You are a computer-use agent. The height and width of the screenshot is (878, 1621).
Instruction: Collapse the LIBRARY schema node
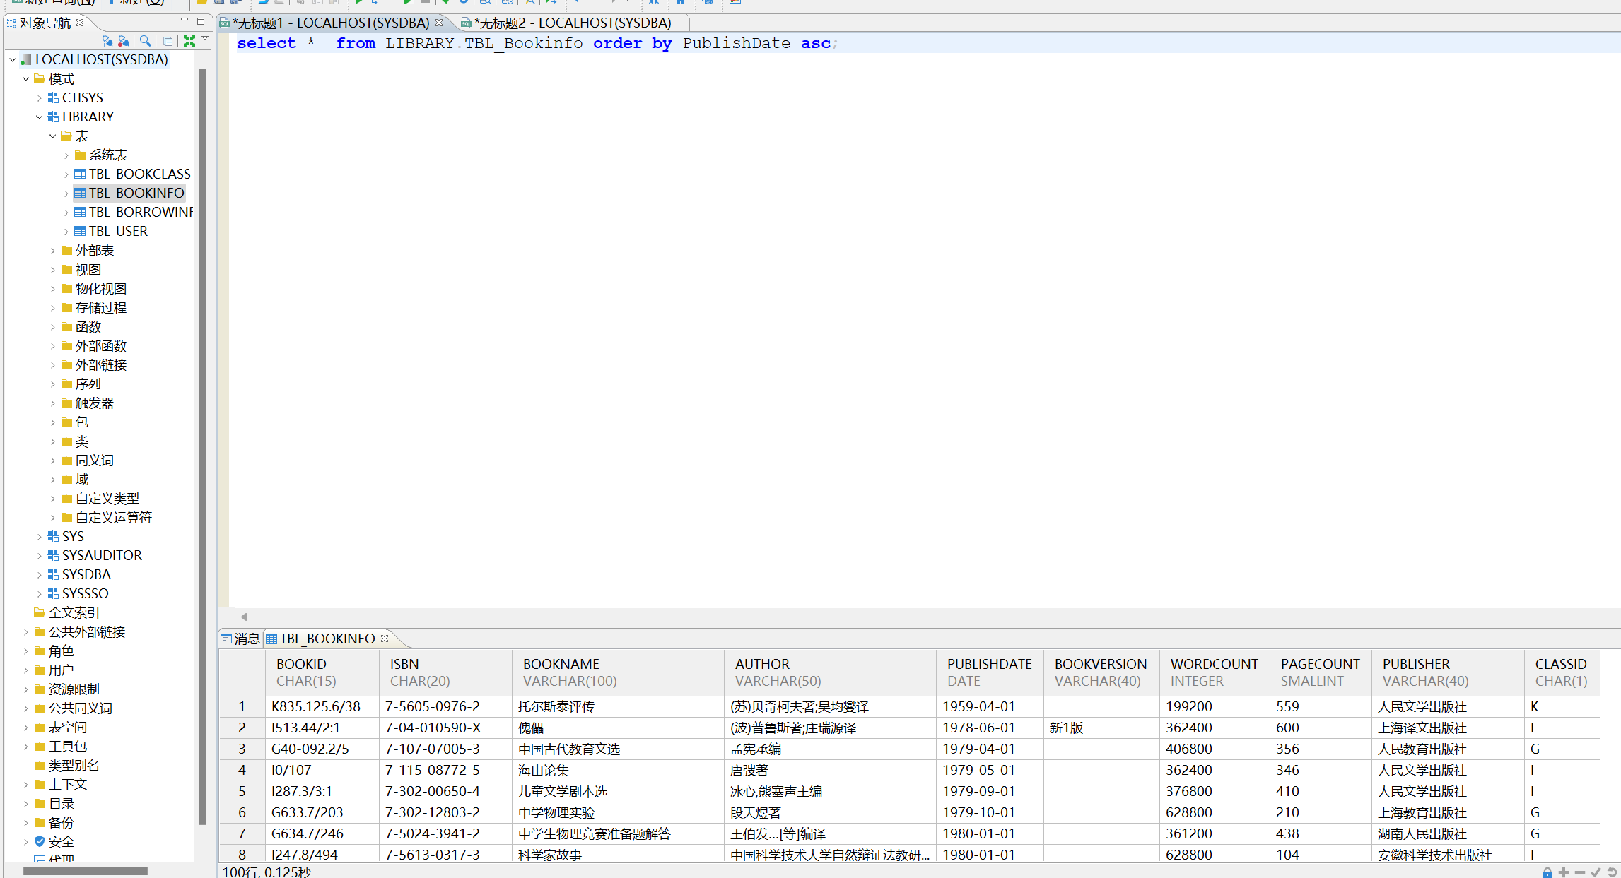(39, 117)
